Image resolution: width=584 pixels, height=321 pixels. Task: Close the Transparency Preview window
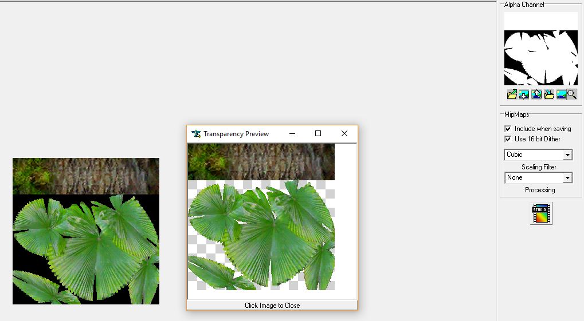(x=344, y=134)
